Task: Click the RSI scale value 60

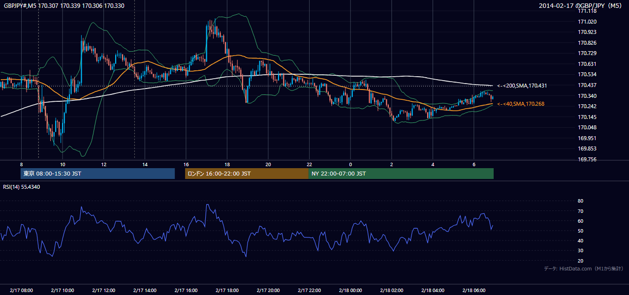Action: tap(581, 221)
